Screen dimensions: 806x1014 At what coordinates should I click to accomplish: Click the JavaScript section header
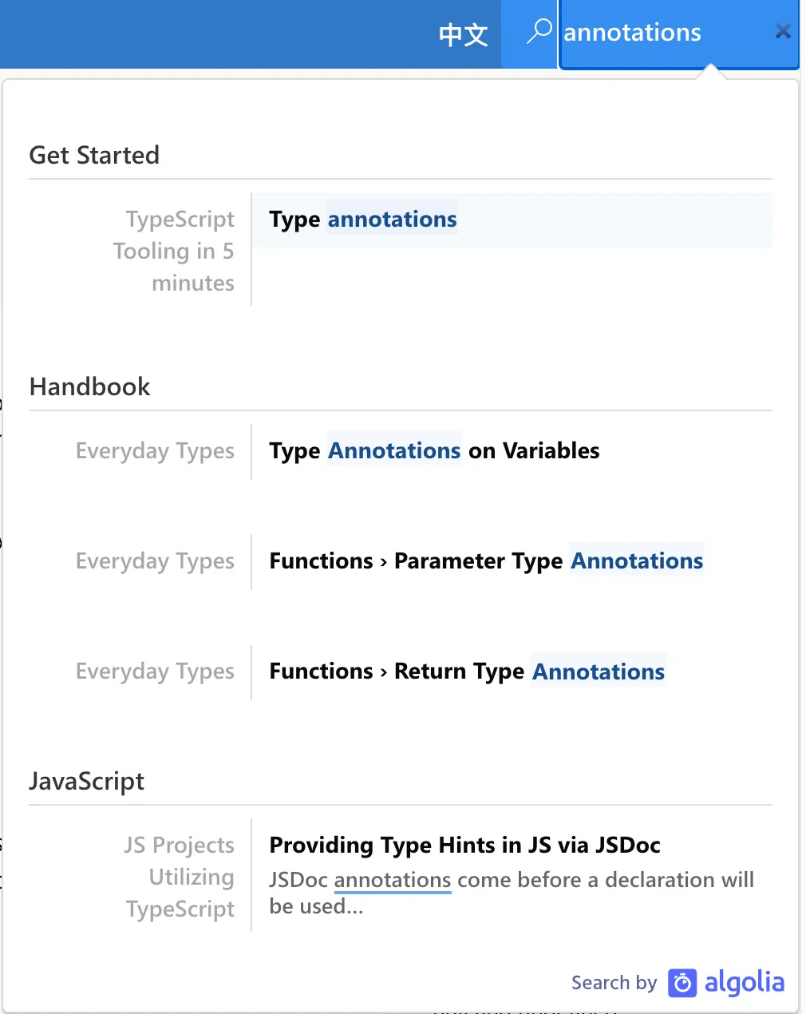tap(86, 781)
